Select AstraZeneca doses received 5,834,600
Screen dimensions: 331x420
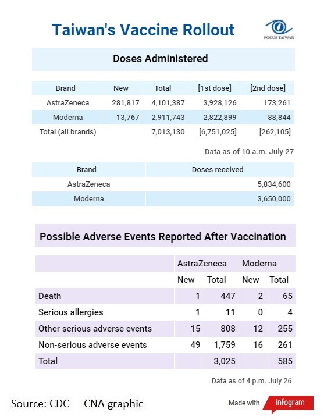coord(274,184)
